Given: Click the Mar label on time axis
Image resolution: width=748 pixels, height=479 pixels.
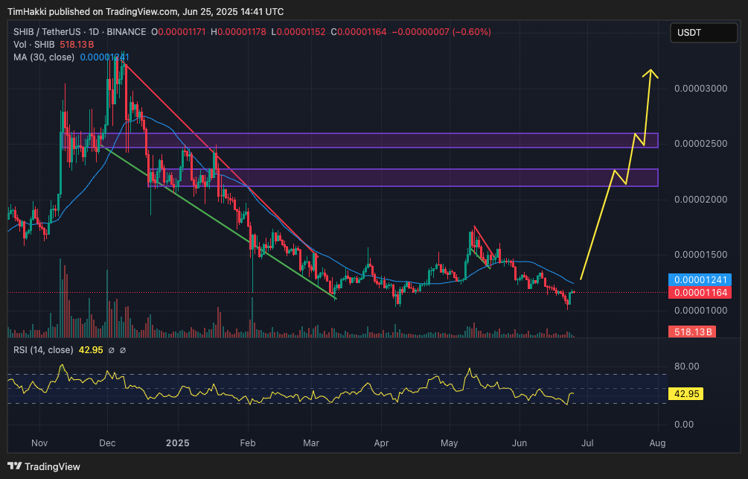Looking at the screenshot, I should coord(311,443).
